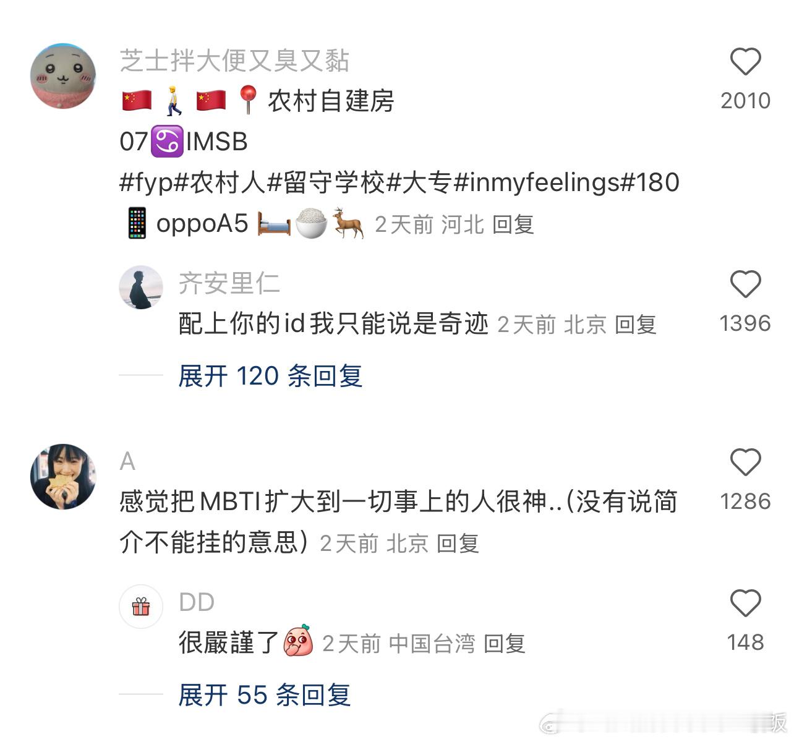Open DD's gift box avatar

141,607
